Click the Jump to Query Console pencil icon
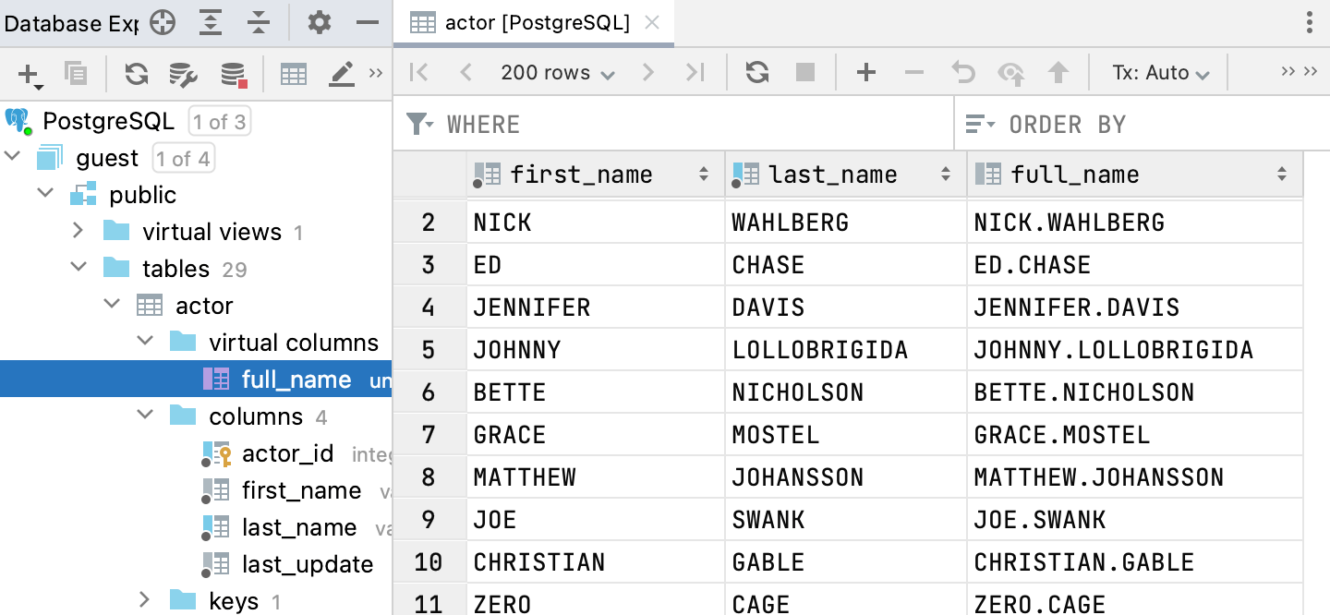1330x615 pixels. point(342,74)
